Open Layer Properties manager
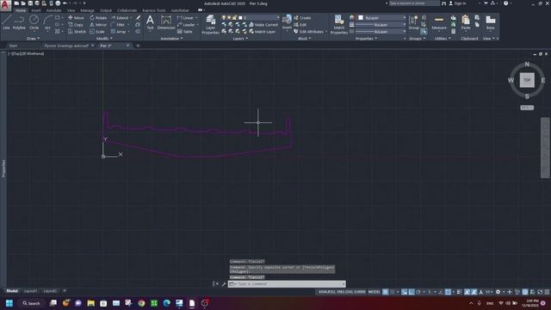This screenshot has width=551, height=310. [x=210, y=25]
